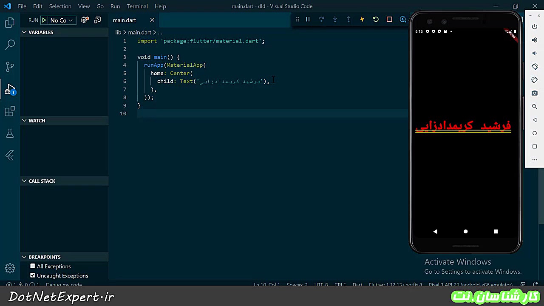Pause the debug session
Viewport: 544px width, 306px height.
point(308,20)
